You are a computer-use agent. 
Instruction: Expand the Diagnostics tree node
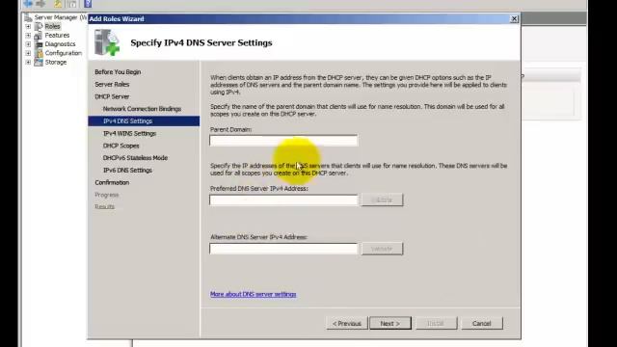pos(28,44)
